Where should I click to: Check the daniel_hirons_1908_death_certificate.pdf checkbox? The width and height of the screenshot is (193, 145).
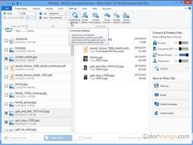click(x=6, y=68)
